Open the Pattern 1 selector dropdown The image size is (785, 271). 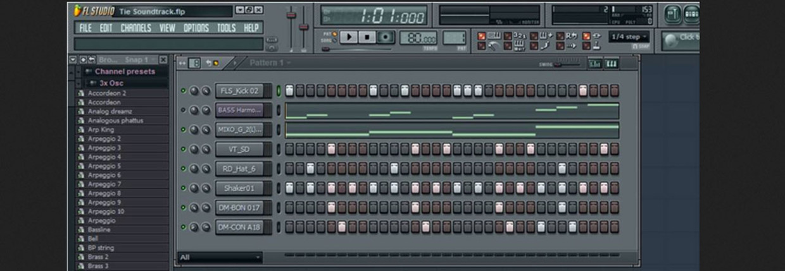[x=270, y=63]
